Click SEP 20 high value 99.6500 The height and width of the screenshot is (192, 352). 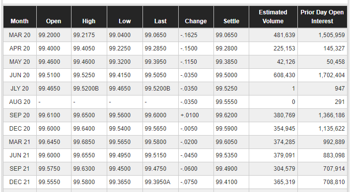click(84, 115)
